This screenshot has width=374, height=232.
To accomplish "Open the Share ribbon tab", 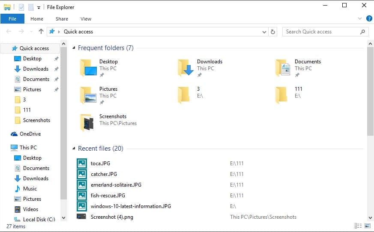I will point(62,19).
